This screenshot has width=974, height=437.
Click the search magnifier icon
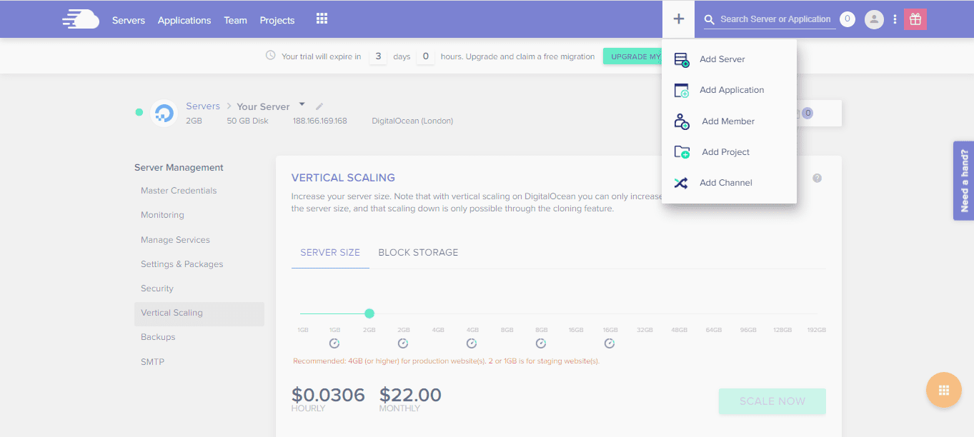click(708, 19)
